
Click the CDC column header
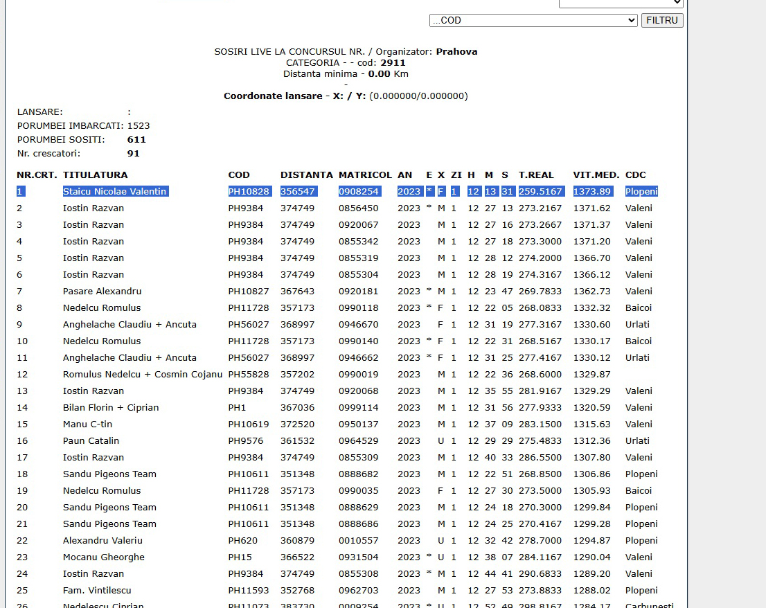635,175
